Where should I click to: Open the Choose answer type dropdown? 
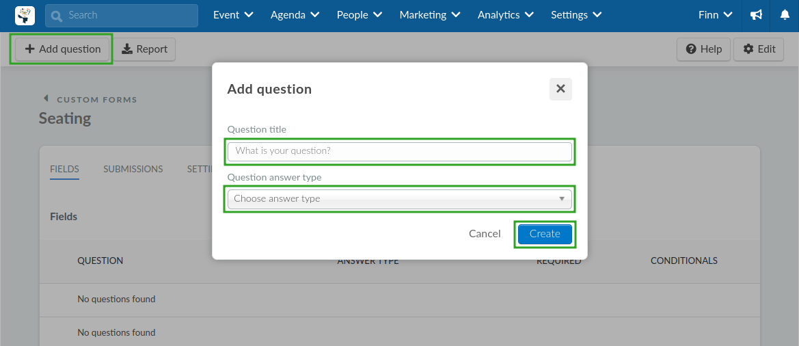pos(399,199)
